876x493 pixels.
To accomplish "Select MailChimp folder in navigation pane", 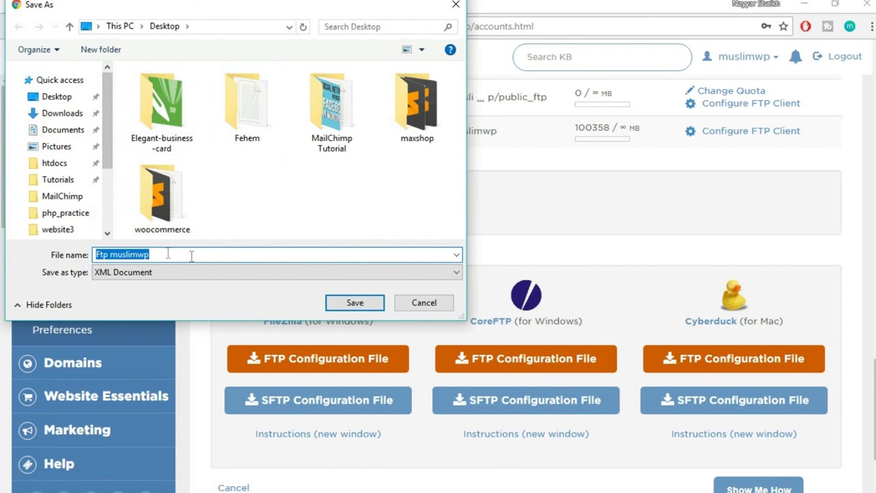I will coord(62,196).
